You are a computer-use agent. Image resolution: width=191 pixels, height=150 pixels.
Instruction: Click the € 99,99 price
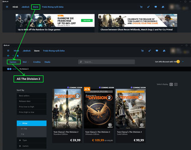[139, 140]
